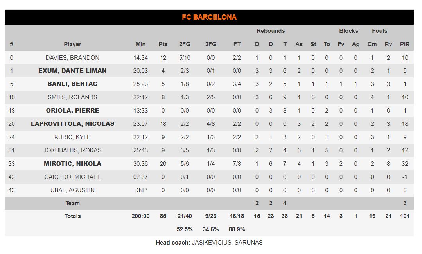This screenshot has height=254, width=422.
Task: Click Jokubaitis, Rokas player name
Action: click(x=72, y=150)
